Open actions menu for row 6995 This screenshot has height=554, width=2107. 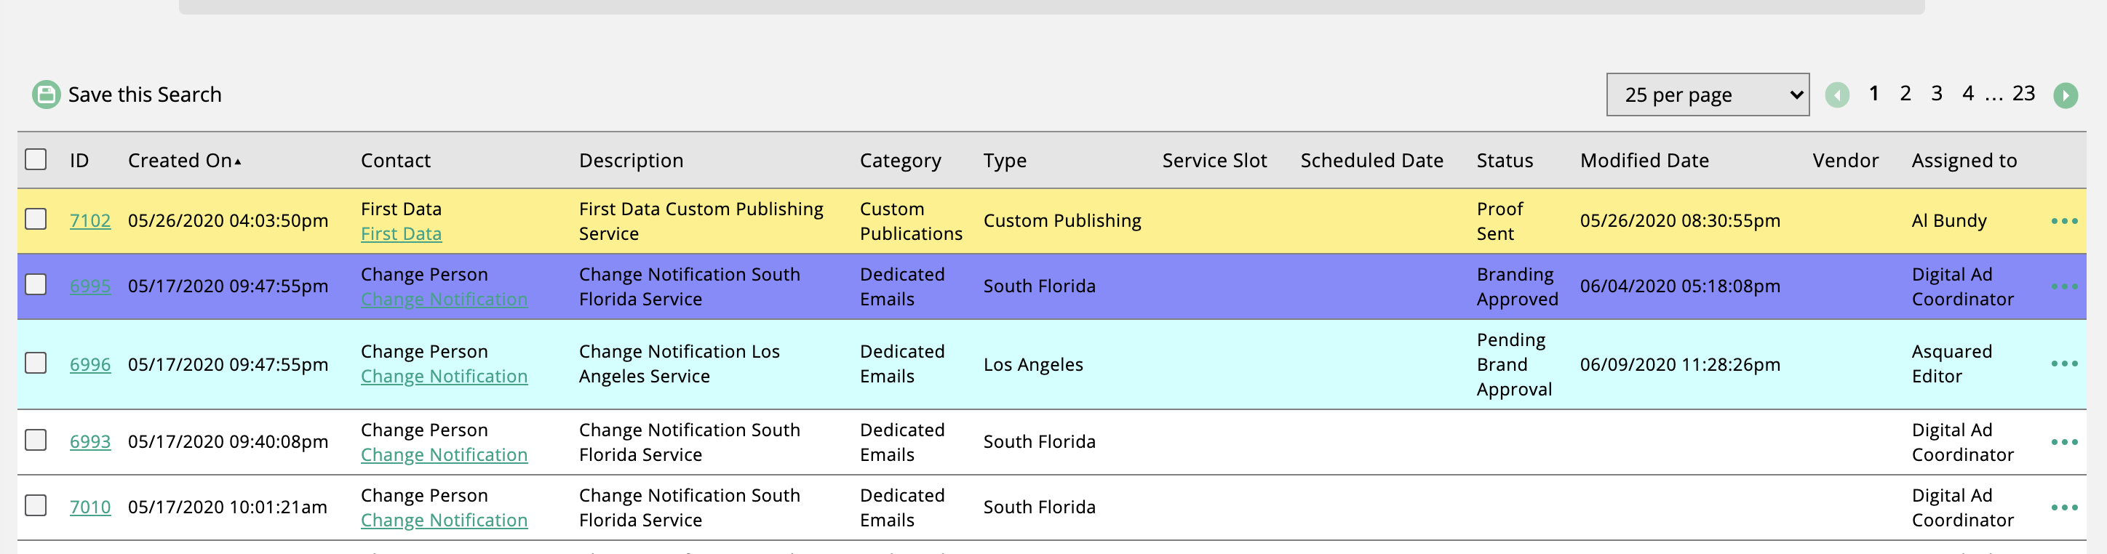[x=2063, y=286]
